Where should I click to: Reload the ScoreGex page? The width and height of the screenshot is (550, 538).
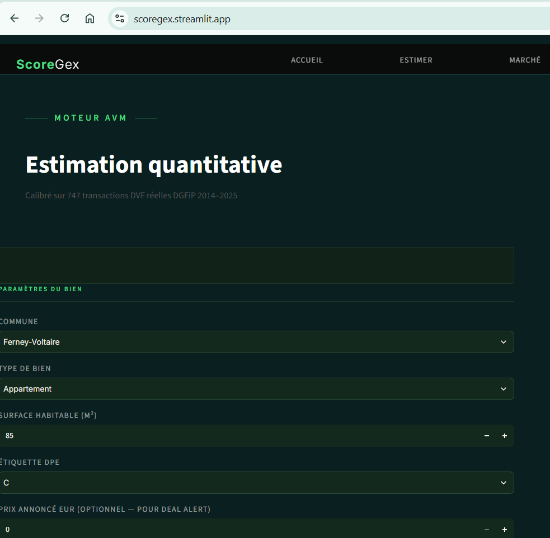tap(64, 18)
